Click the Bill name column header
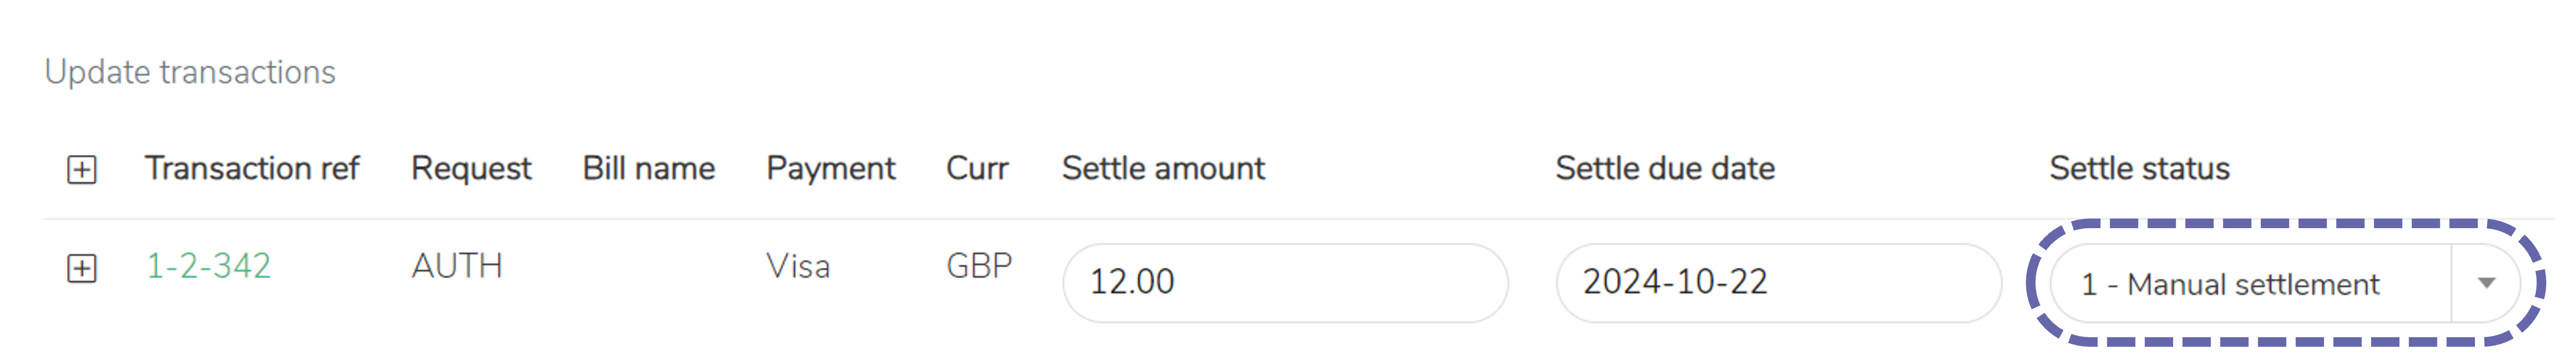Screen dimensions: 2576x360 648,168
